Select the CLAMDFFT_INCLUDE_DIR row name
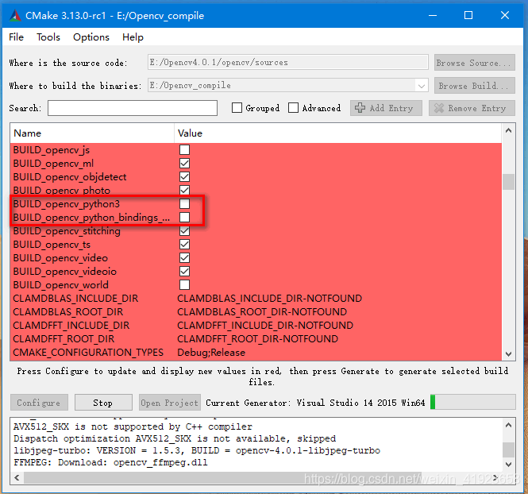The width and height of the screenshot is (528, 494). [71, 326]
